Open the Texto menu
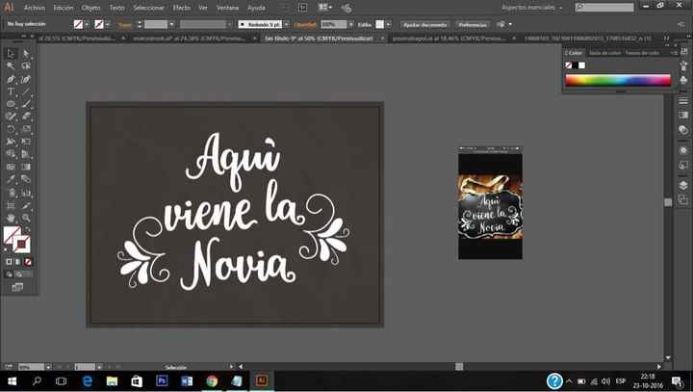 116,8
